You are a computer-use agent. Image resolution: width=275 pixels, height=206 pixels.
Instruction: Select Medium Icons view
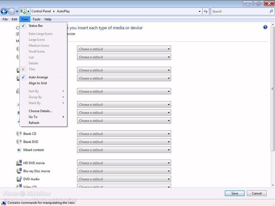(43, 46)
